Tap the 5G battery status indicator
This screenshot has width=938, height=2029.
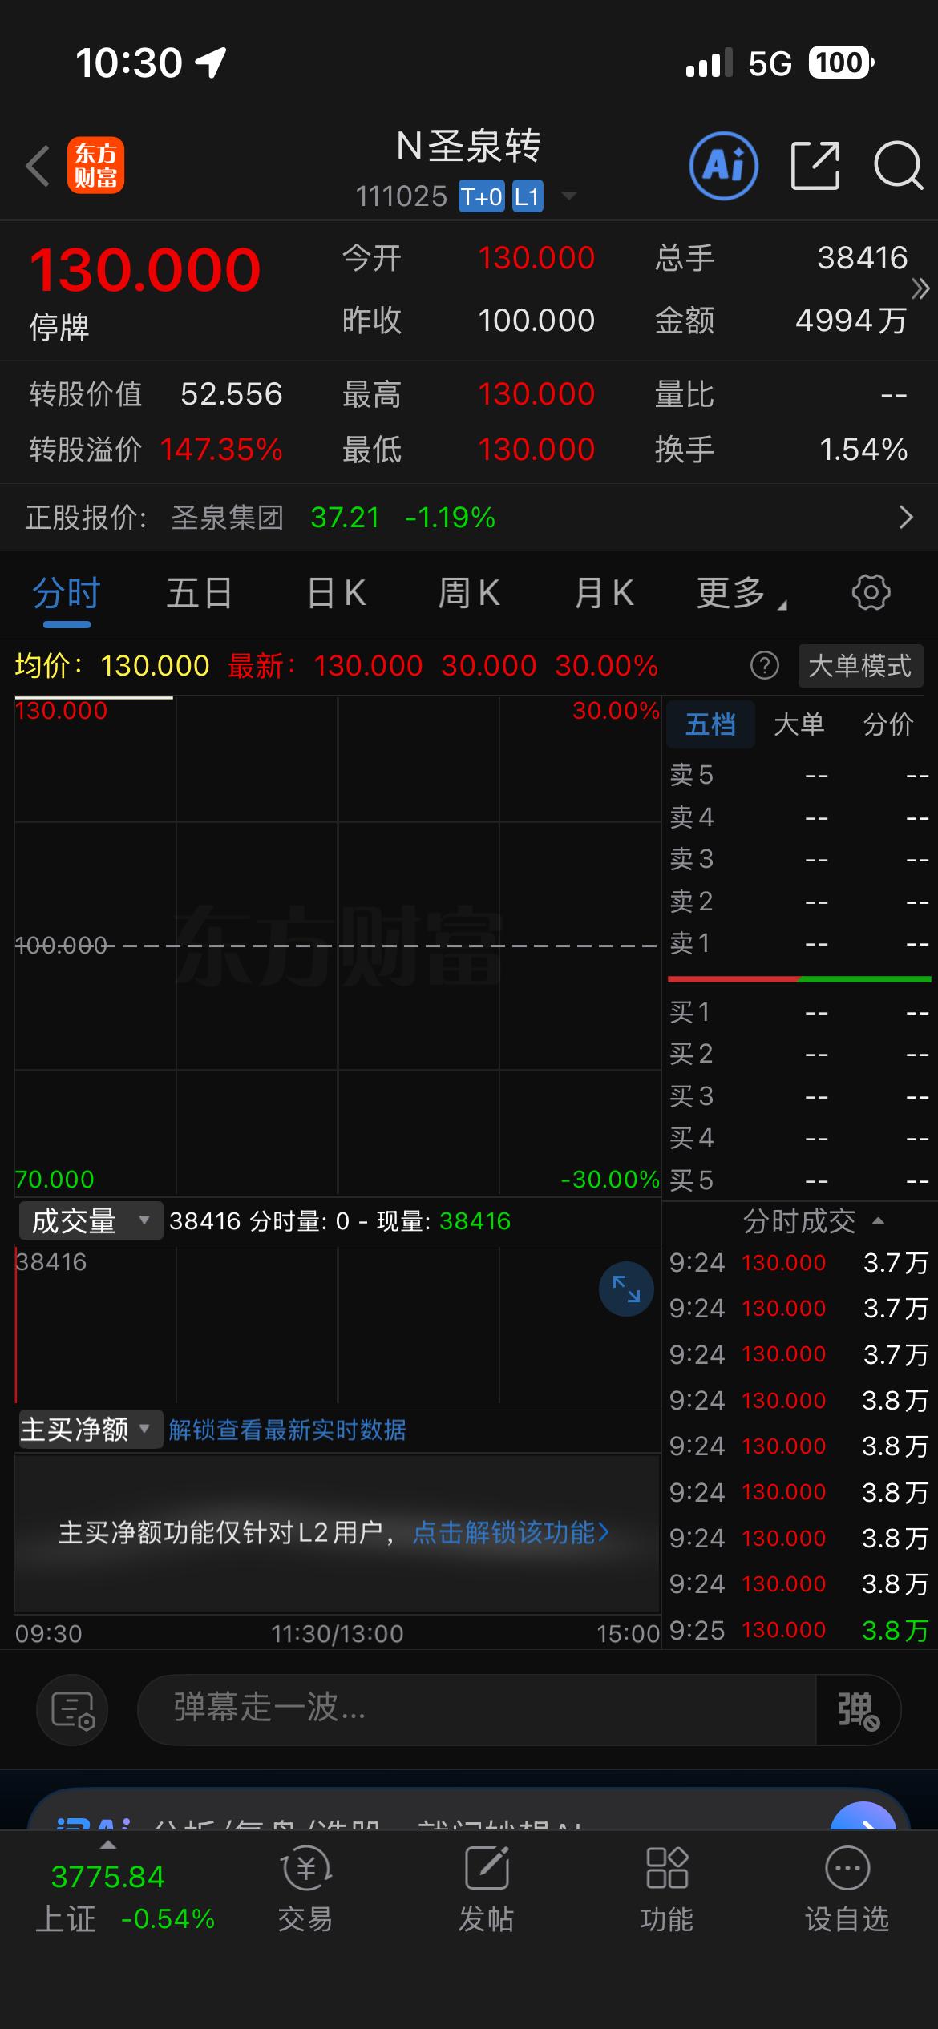[811, 63]
